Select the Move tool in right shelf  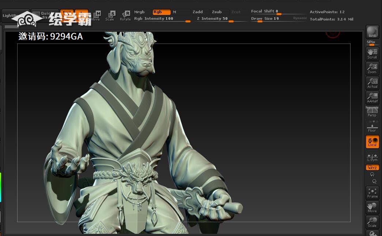(372, 207)
